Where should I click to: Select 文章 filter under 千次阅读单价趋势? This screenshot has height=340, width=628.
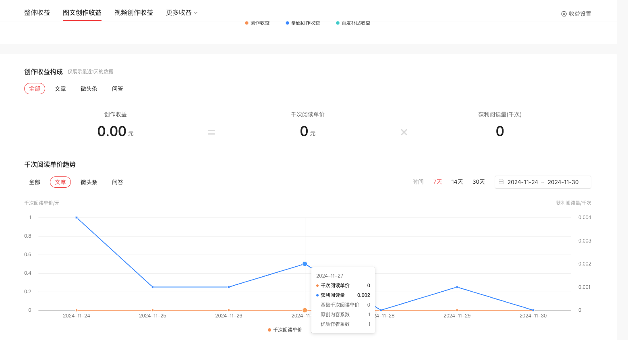60,182
